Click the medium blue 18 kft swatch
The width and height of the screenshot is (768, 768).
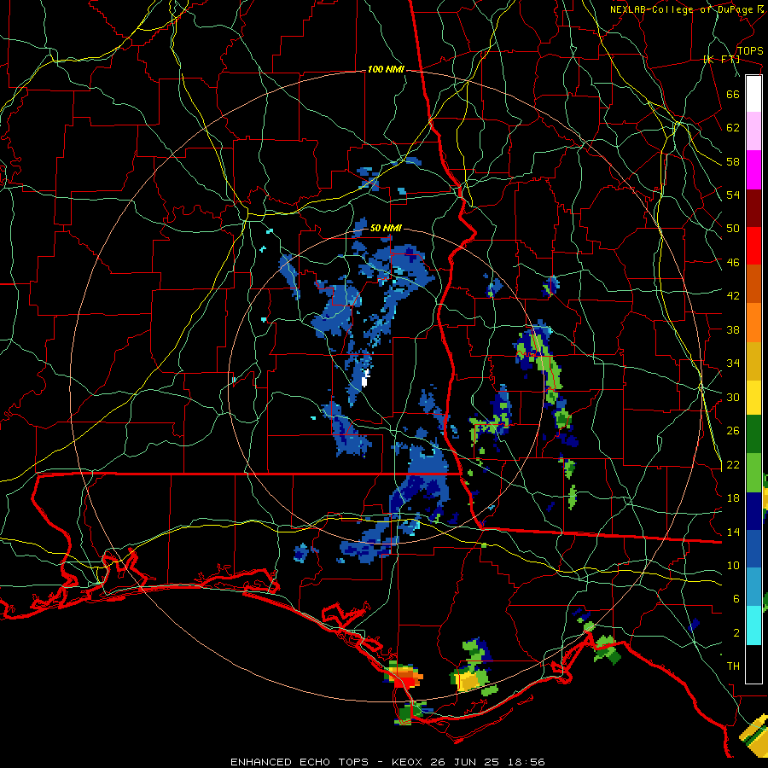pos(753,549)
